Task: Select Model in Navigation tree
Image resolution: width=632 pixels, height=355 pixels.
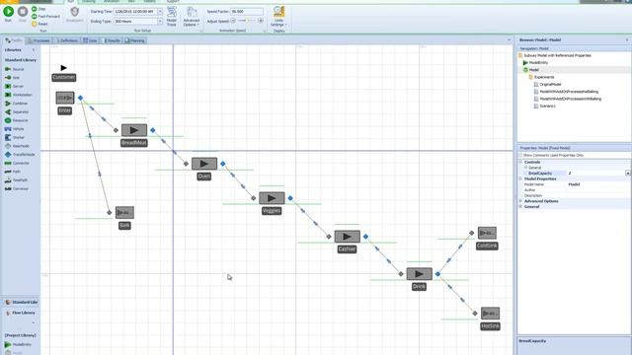Action: pyautogui.click(x=531, y=70)
